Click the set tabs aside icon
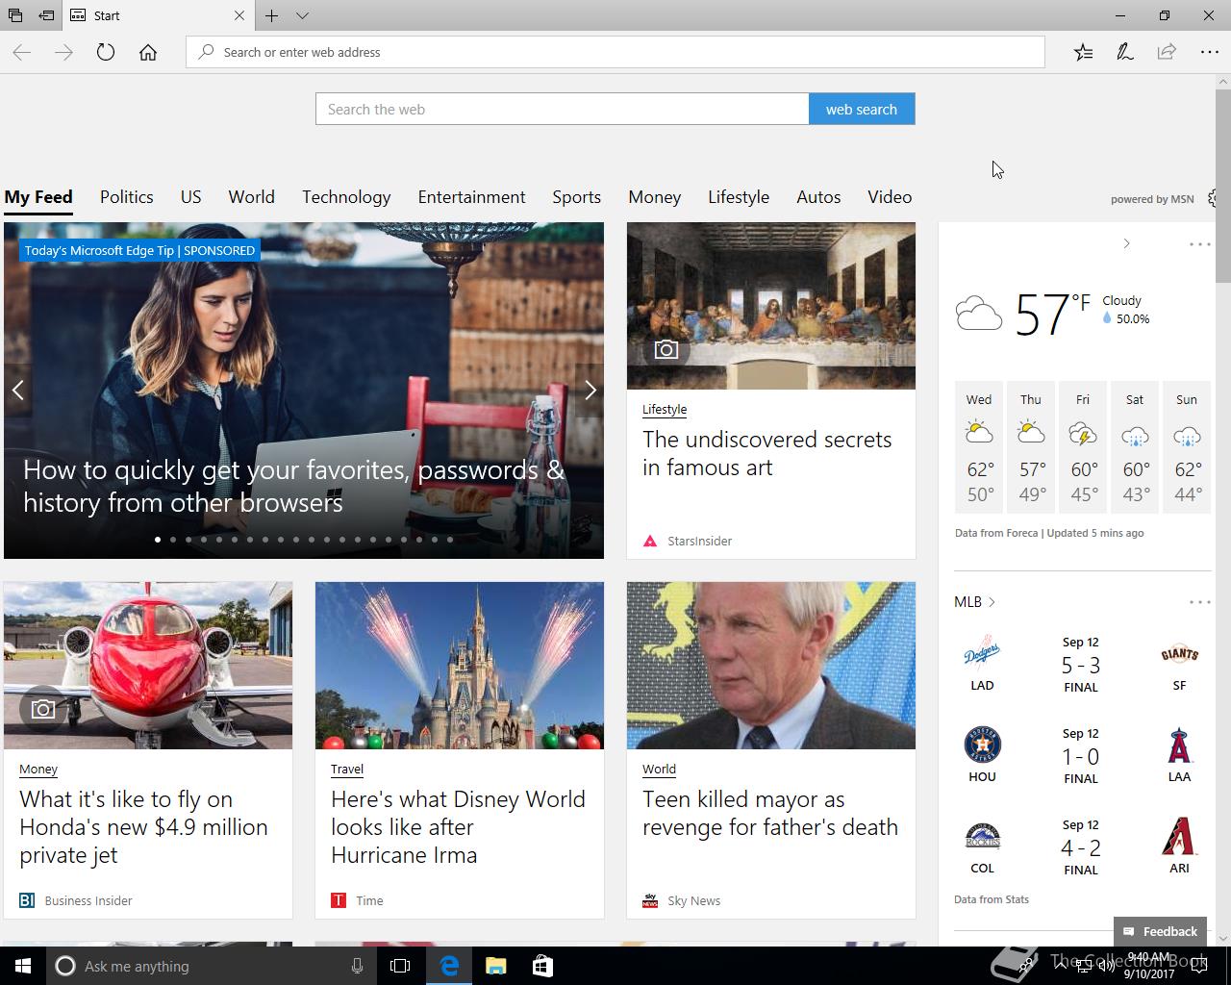This screenshot has width=1231, height=985. (x=46, y=15)
